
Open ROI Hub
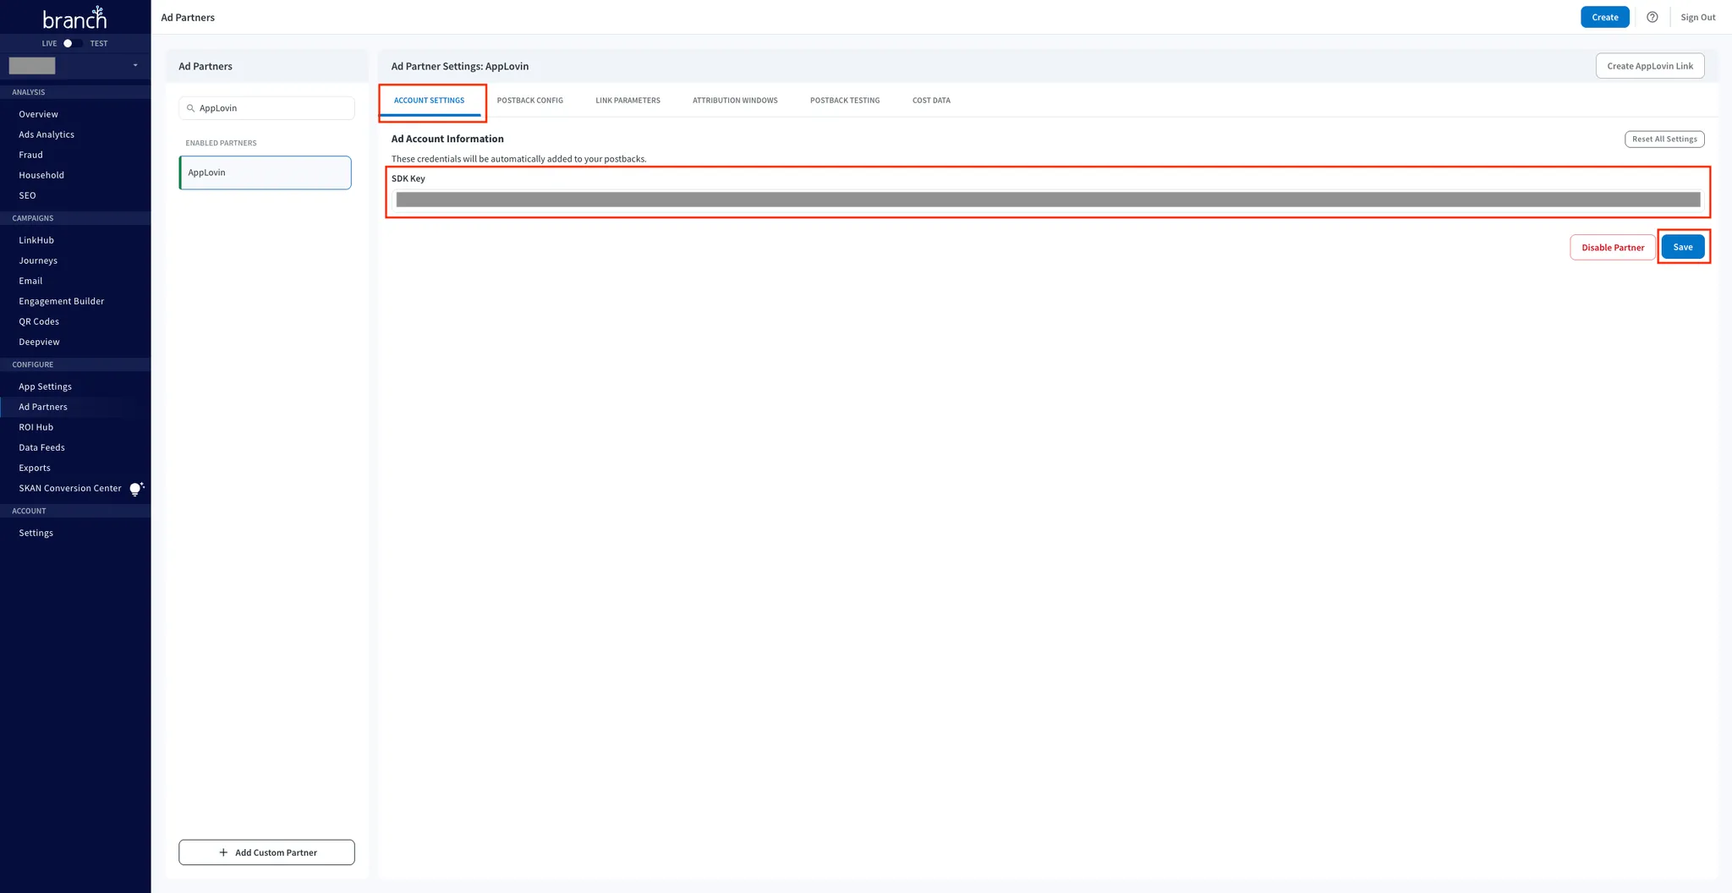[36, 427]
